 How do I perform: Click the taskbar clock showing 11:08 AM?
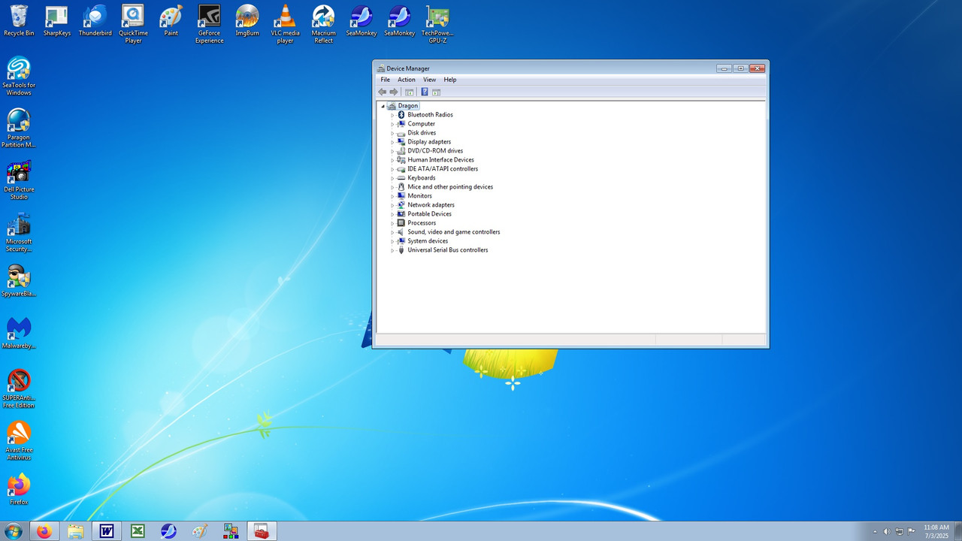pos(936,531)
